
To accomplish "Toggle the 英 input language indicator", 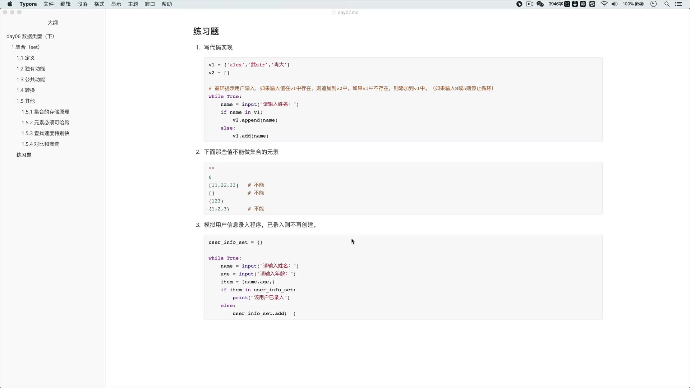I will click(x=583, y=4).
